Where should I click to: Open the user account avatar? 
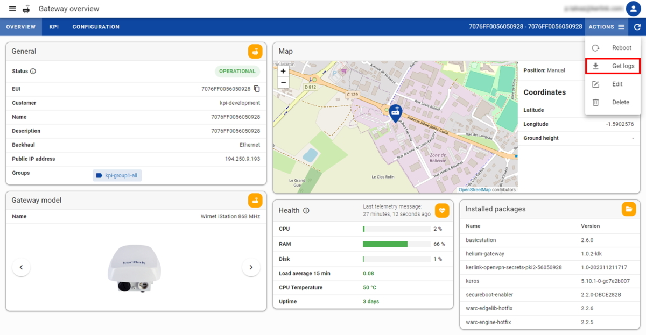pos(633,9)
